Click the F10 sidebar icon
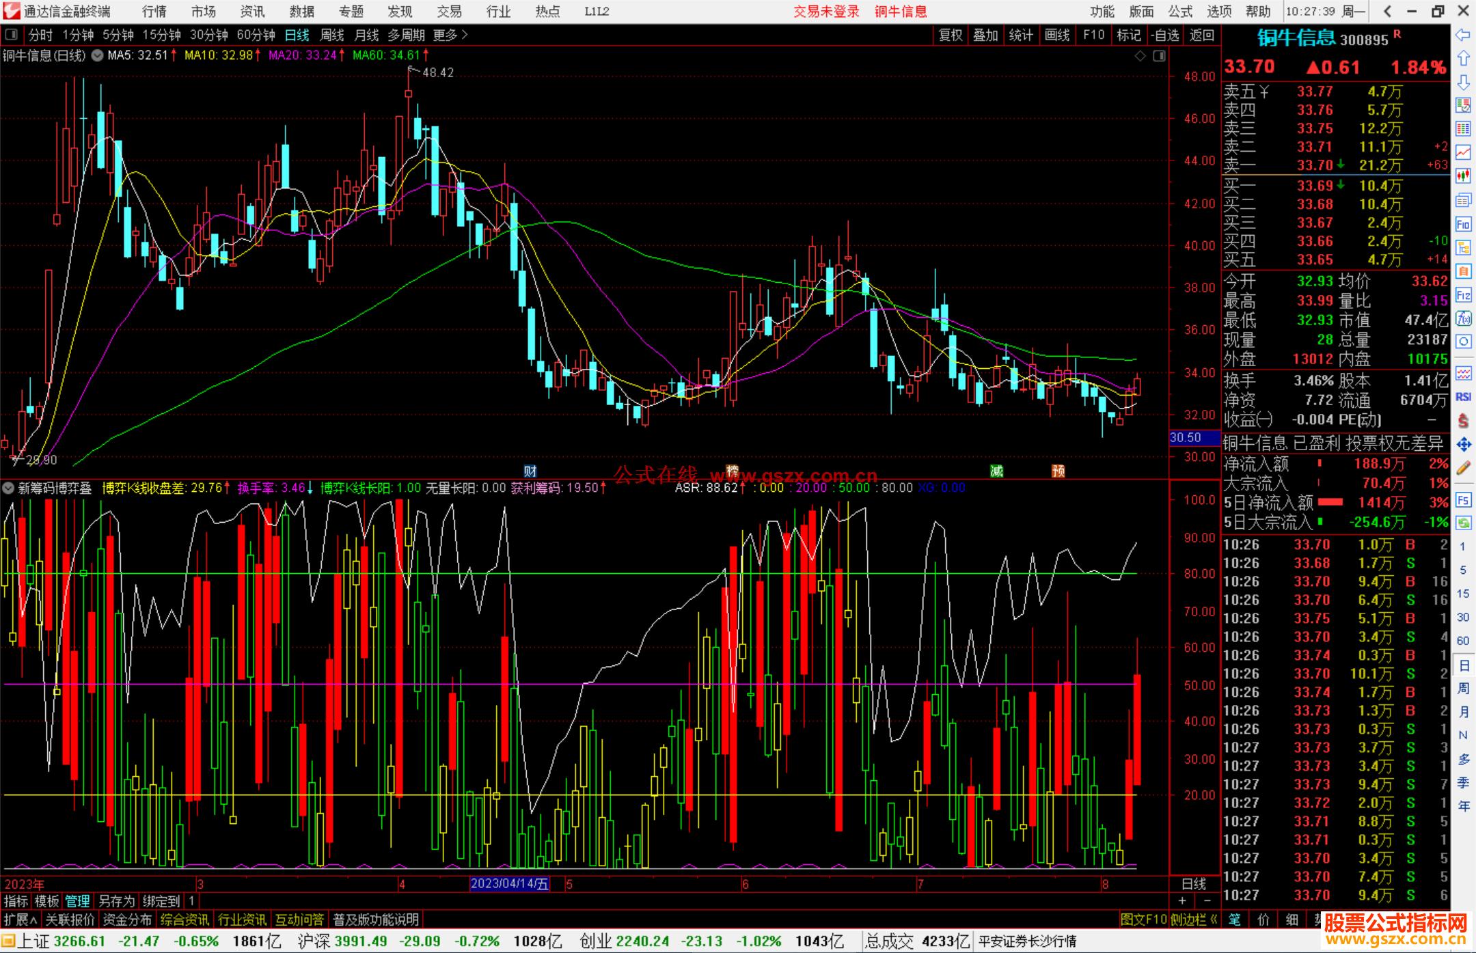Viewport: 1476px width, 953px height. [1463, 224]
